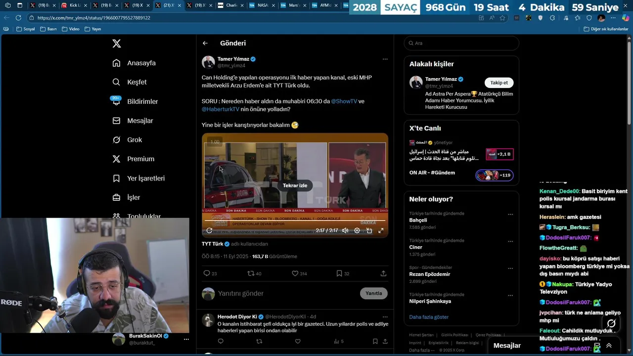Click the browser address bar URL
Image resolution: width=633 pixels, height=356 pixels.
pyautogui.click(x=94, y=18)
